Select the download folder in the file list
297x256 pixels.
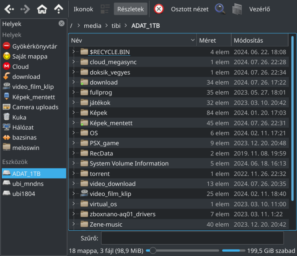tap(179, 82)
